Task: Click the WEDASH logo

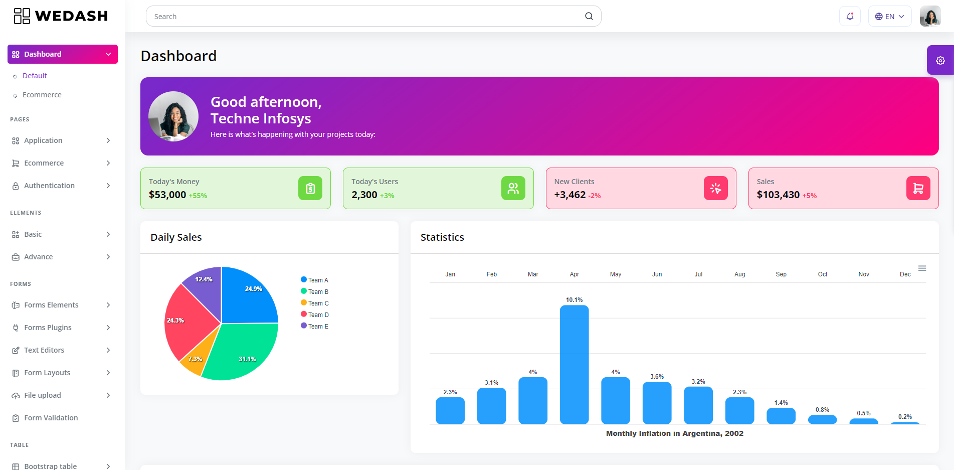Action: coord(61,16)
